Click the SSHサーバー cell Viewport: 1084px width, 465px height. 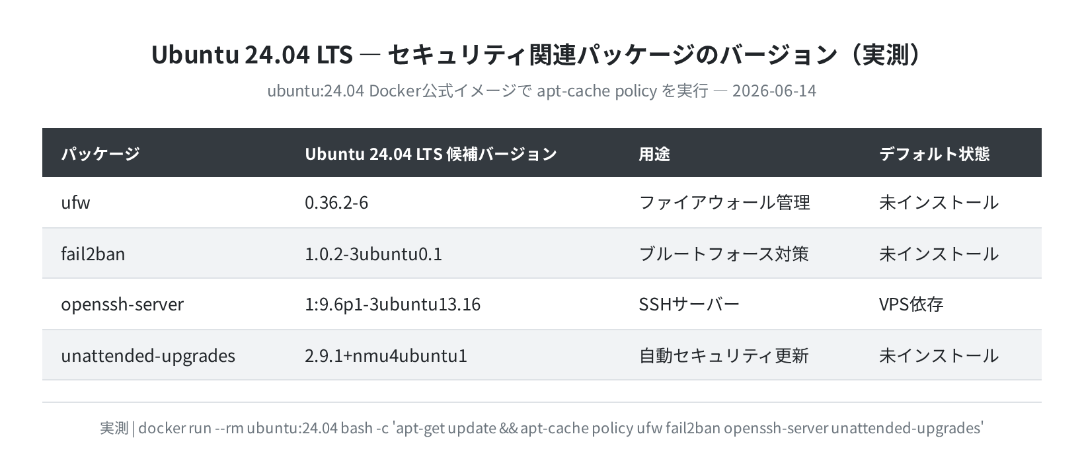[x=689, y=304]
